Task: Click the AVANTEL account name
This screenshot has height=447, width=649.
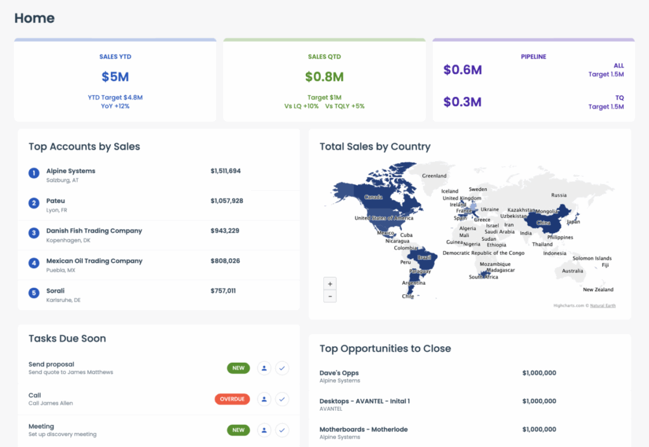Action: (x=331, y=409)
